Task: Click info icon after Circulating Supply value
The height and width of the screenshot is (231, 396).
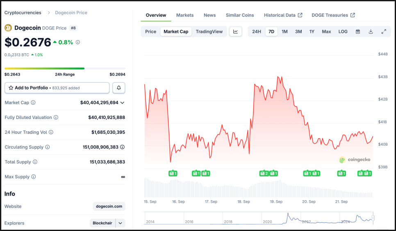Action: click(122, 147)
